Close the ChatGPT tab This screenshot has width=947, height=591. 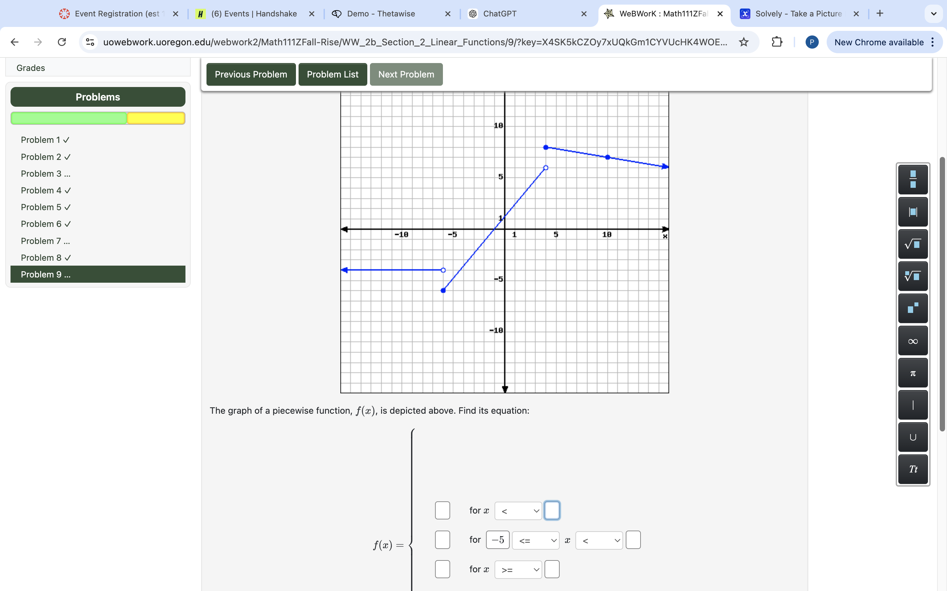(x=584, y=14)
